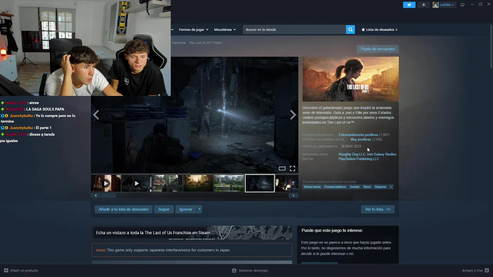Open publisher PlayStation Publishing LLC link
493x277 pixels.
[x=359, y=159]
